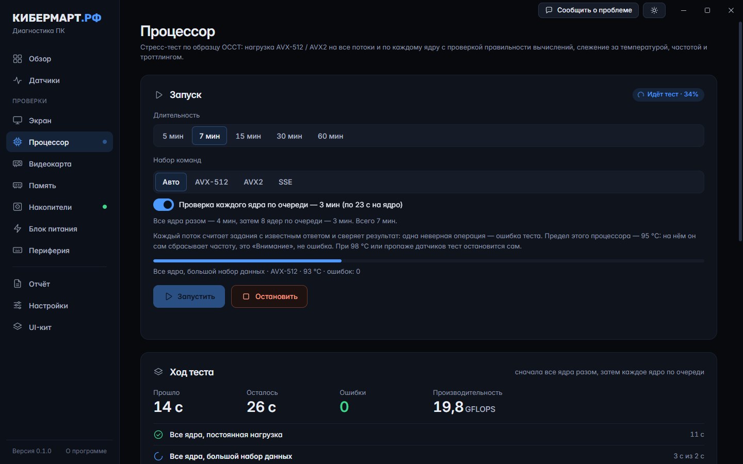The image size is (743, 464).
Task: Click the Версия 0.1.0 label
Action: (x=32, y=451)
